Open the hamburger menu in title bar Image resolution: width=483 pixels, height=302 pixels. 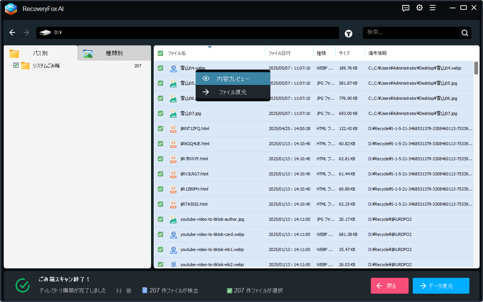click(x=432, y=8)
